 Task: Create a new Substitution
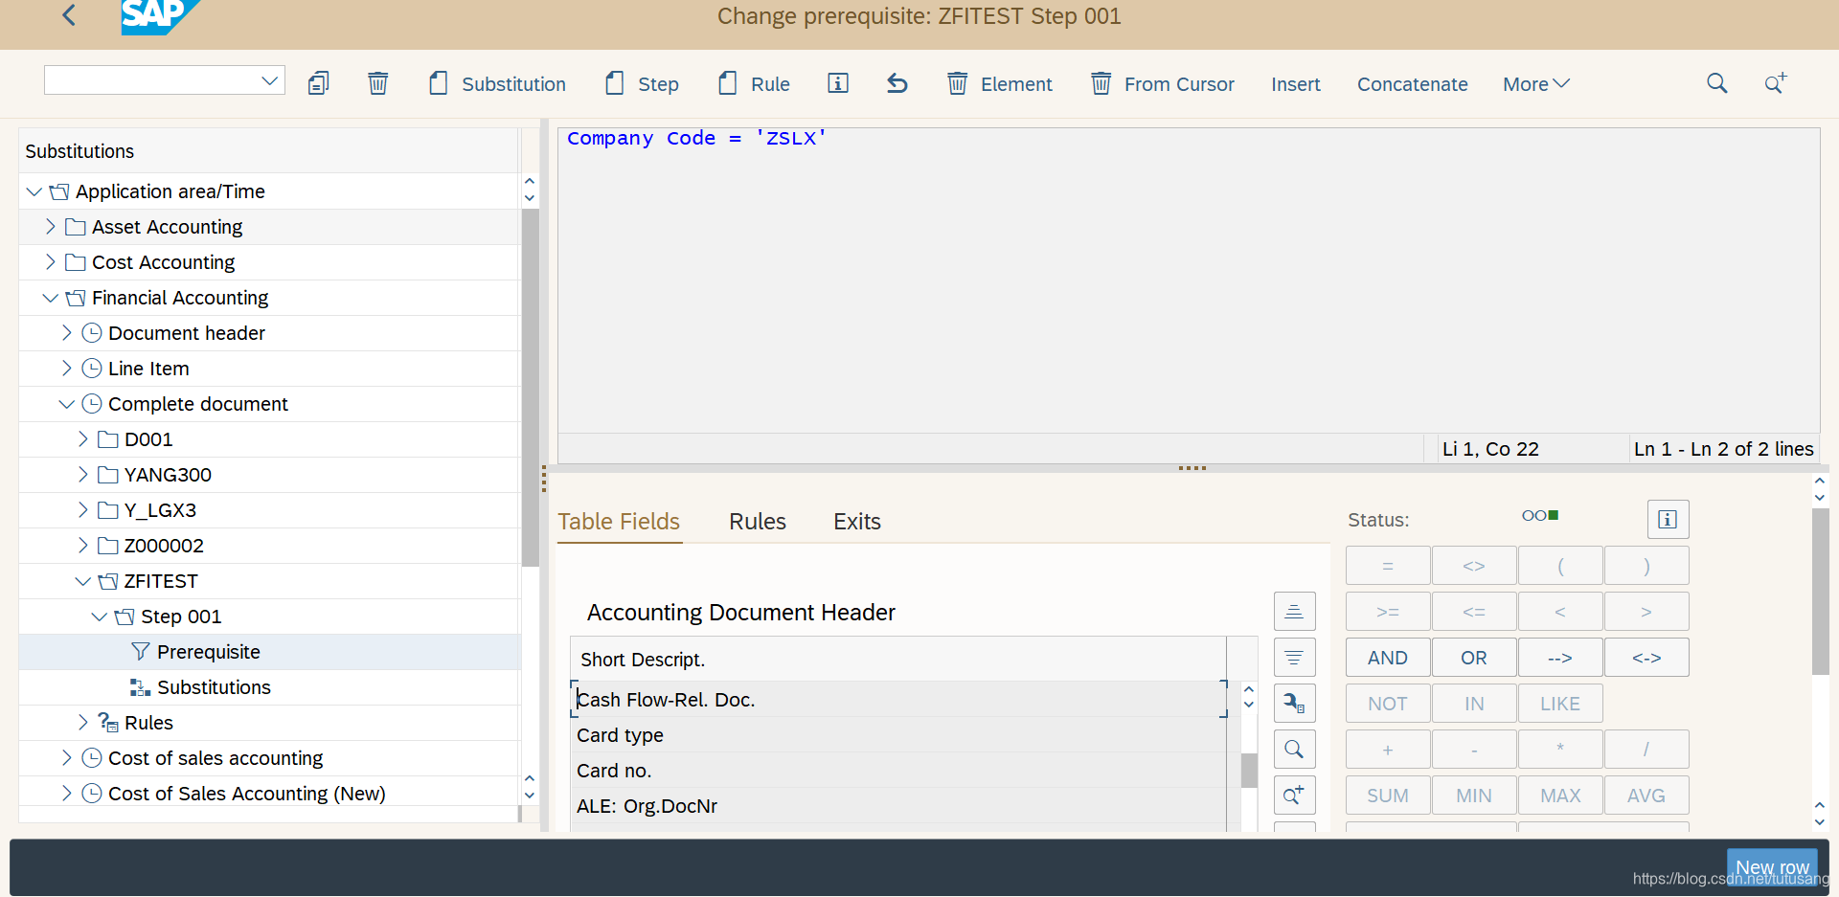coord(497,84)
